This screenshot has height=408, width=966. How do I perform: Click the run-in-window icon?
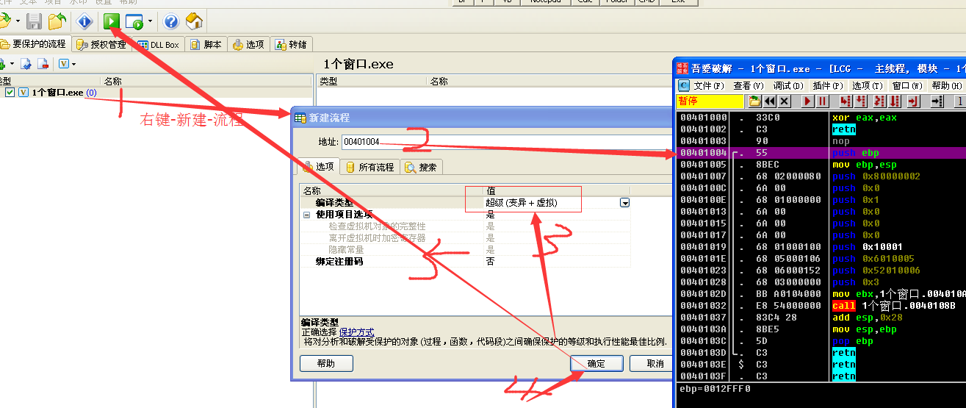pos(134,21)
